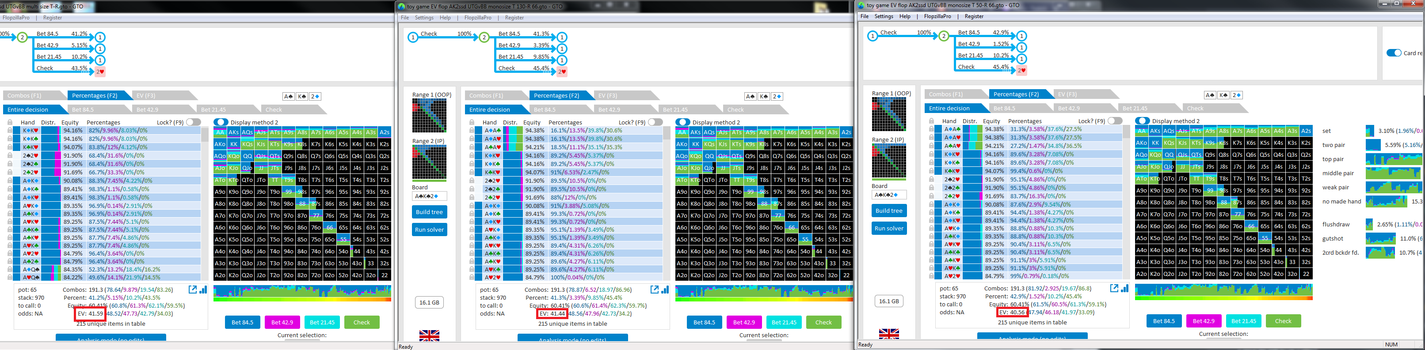Click magenta Bet 42.9 button in T 130-R 66 window

[x=744, y=322]
